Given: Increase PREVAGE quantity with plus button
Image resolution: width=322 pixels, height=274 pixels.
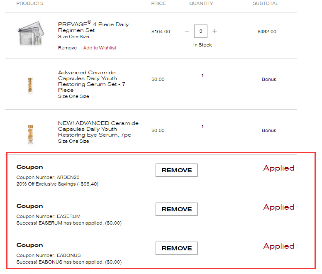Looking at the screenshot, I should pyautogui.click(x=215, y=32).
